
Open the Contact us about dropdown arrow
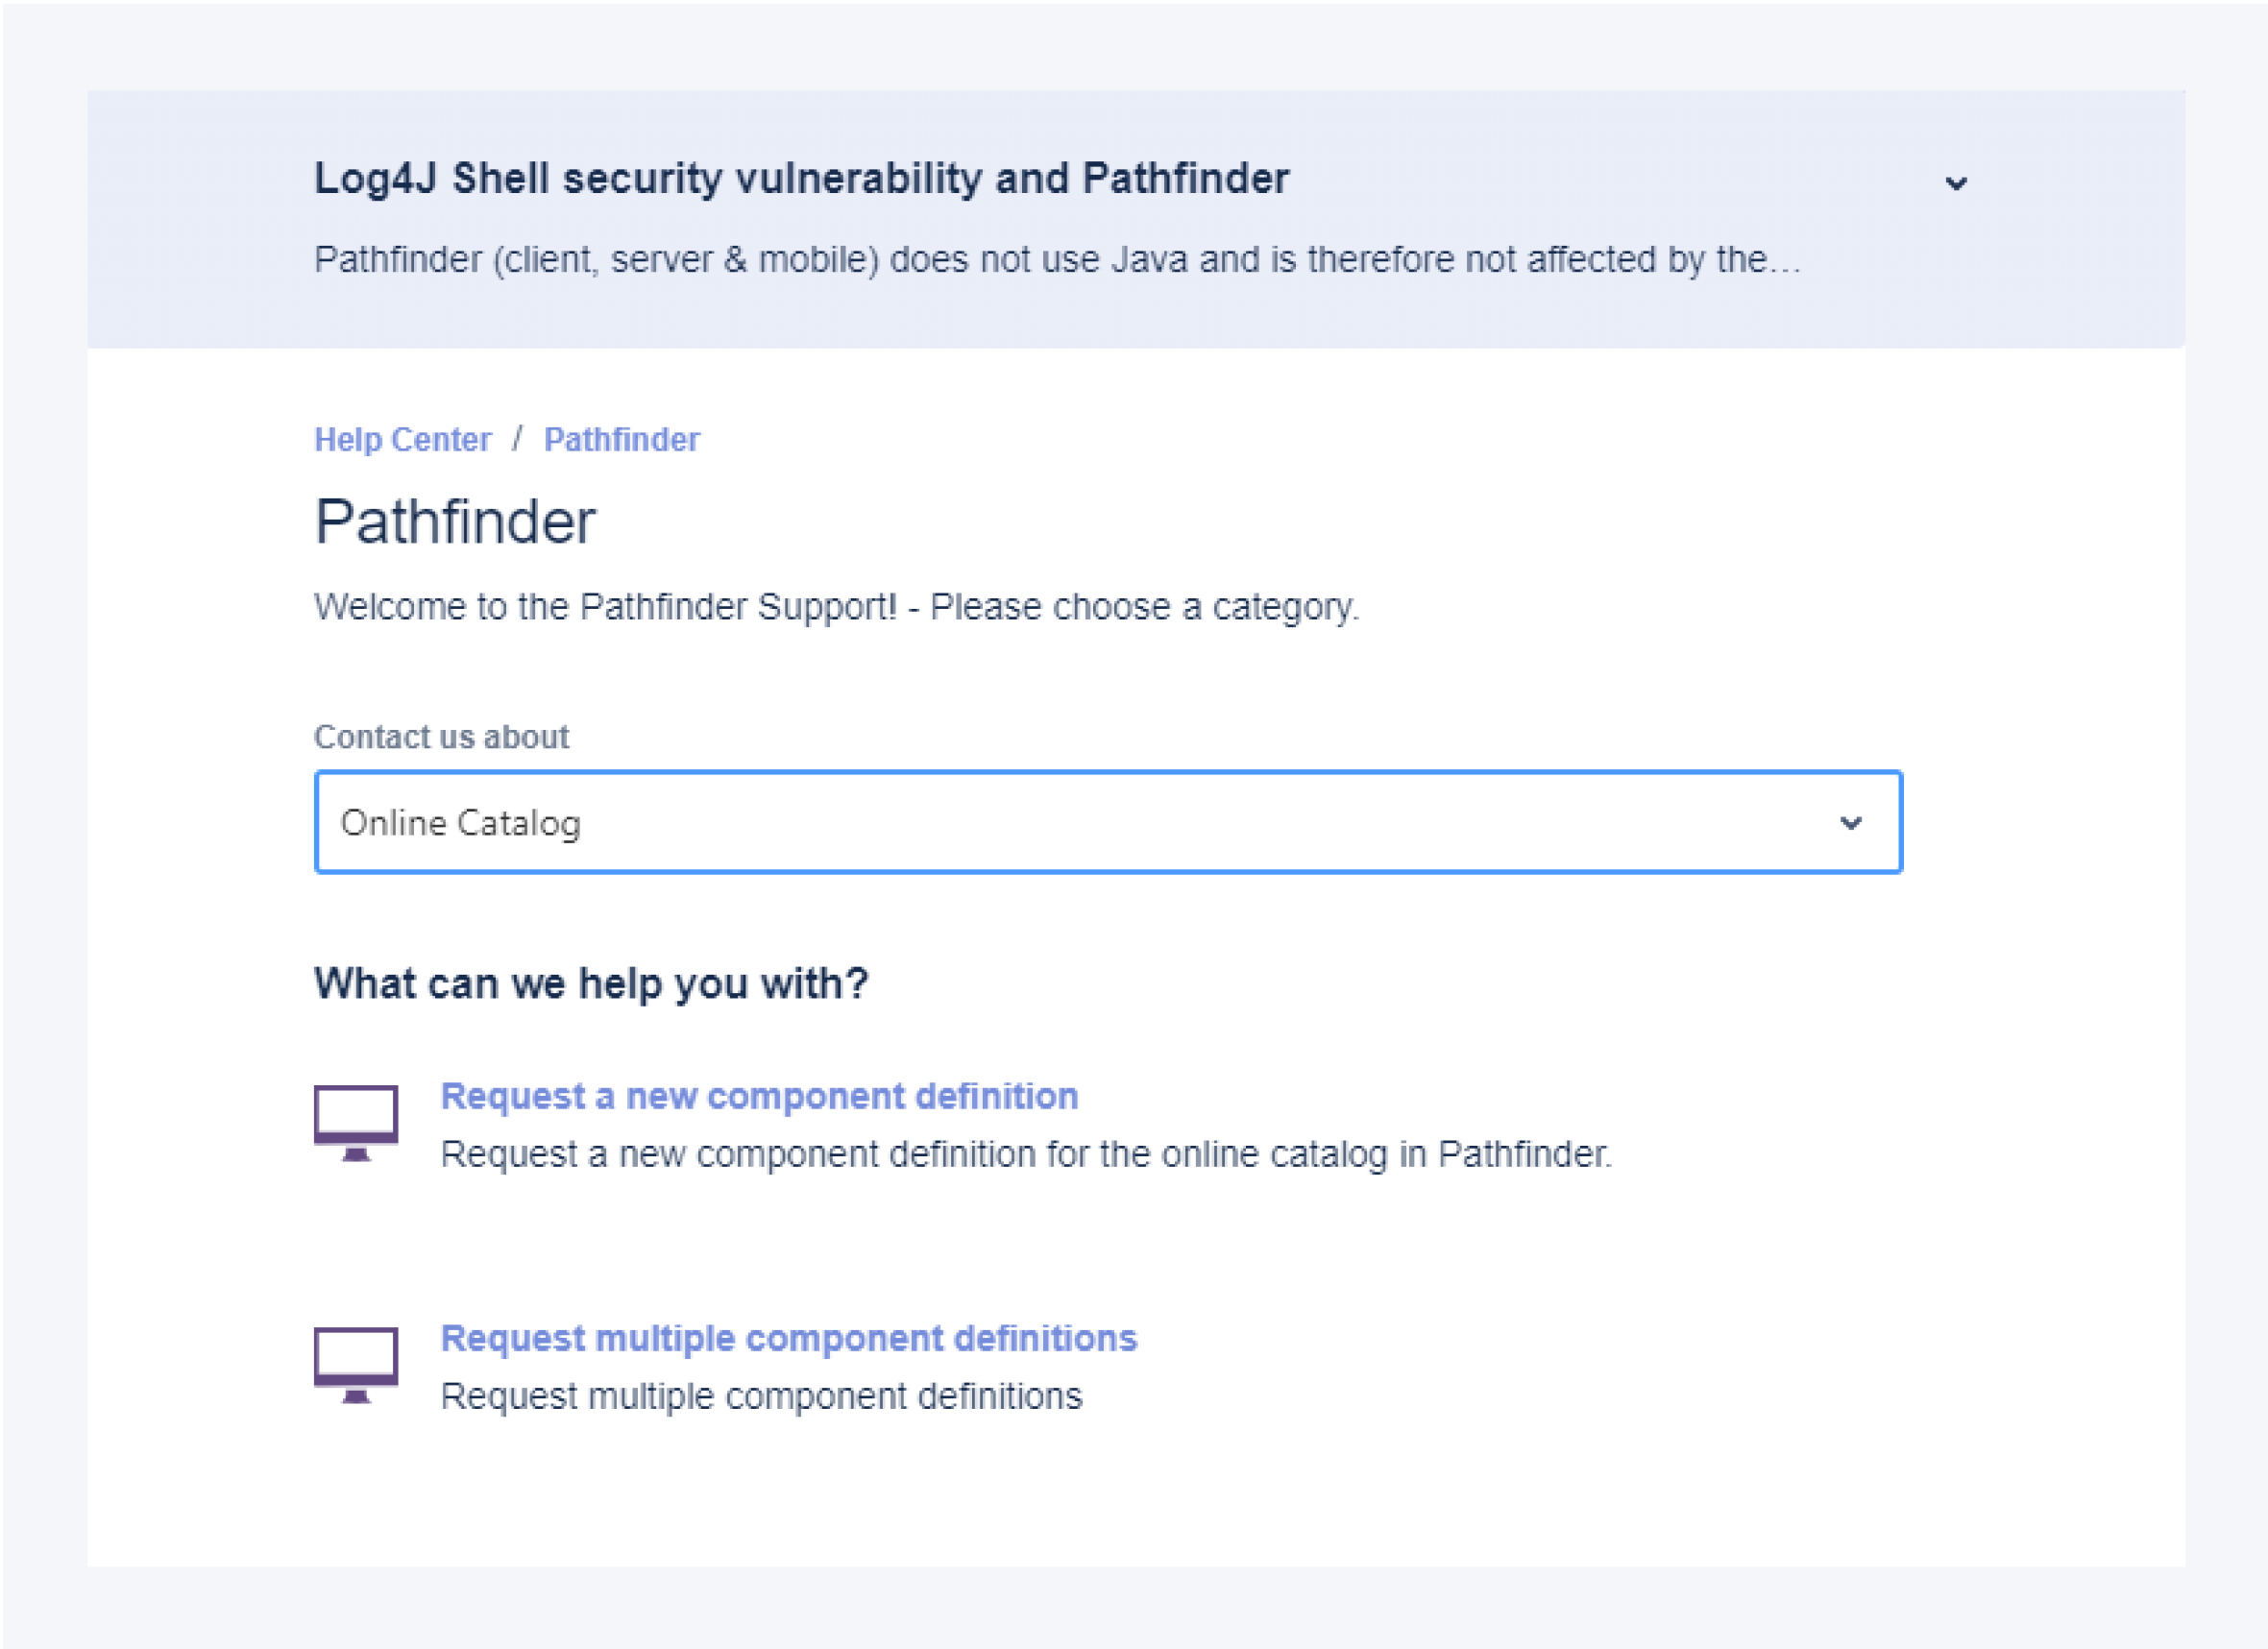1850,822
